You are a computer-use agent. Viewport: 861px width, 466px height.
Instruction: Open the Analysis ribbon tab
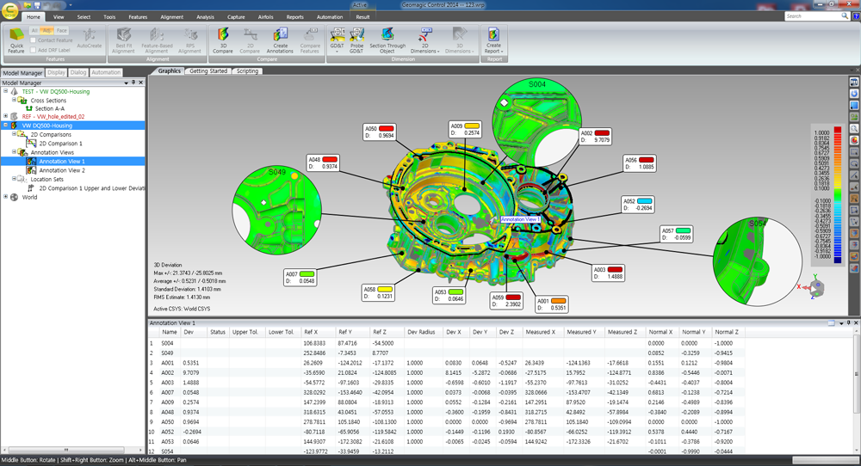(x=205, y=16)
